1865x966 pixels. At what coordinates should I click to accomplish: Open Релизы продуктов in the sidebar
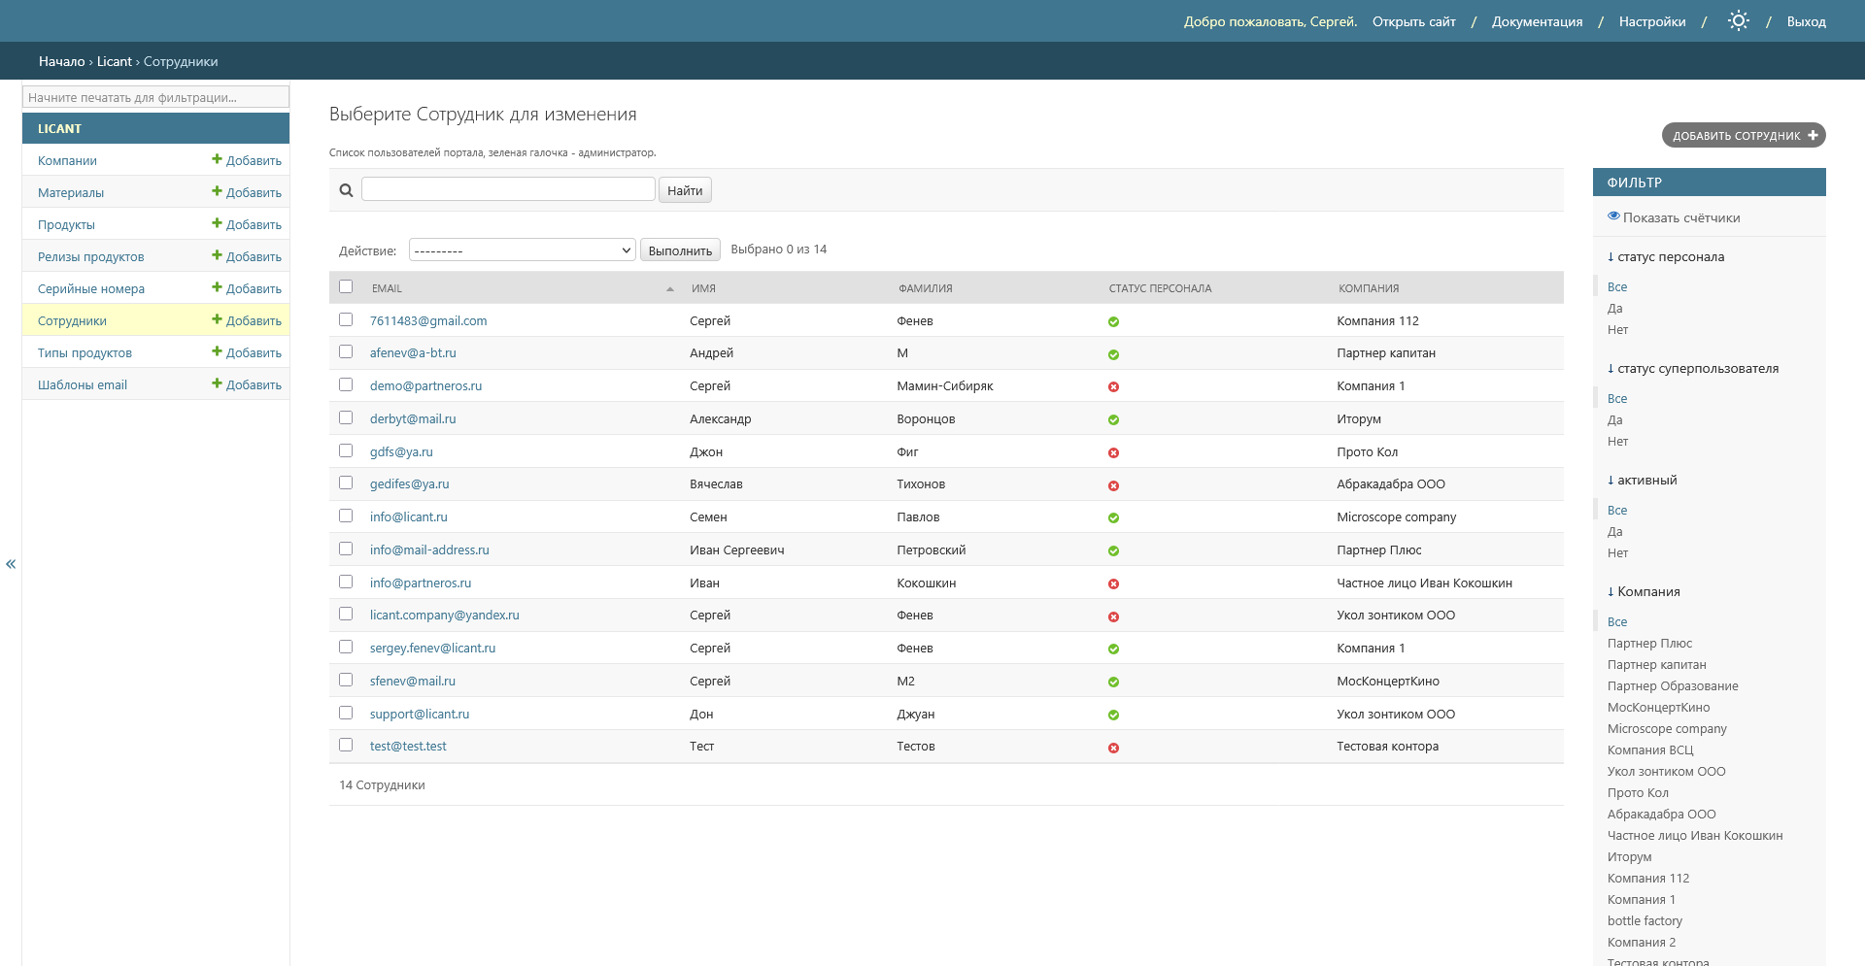pos(90,256)
